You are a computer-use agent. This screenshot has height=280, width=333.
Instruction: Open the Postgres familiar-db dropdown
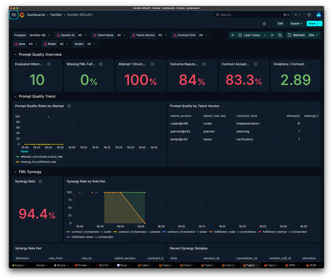[40, 35]
